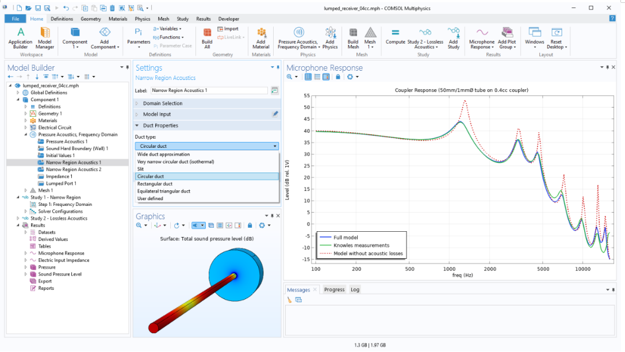Image resolution: width=625 pixels, height=352 pixels.
Task: Select Impedance 1 tree node
Action: click(x=59, y=176)
